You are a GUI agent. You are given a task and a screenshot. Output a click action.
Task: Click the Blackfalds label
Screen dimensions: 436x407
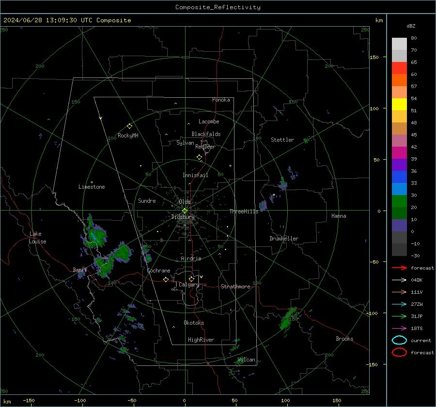[x=206, y=134]
